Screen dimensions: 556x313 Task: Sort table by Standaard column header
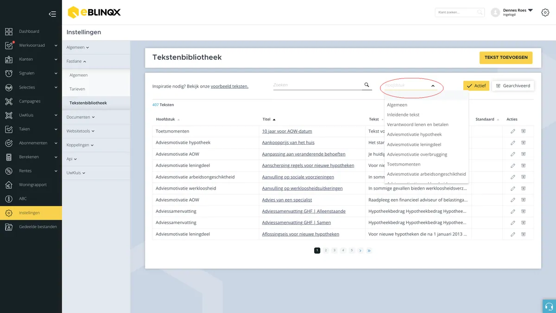pos(487,119)
